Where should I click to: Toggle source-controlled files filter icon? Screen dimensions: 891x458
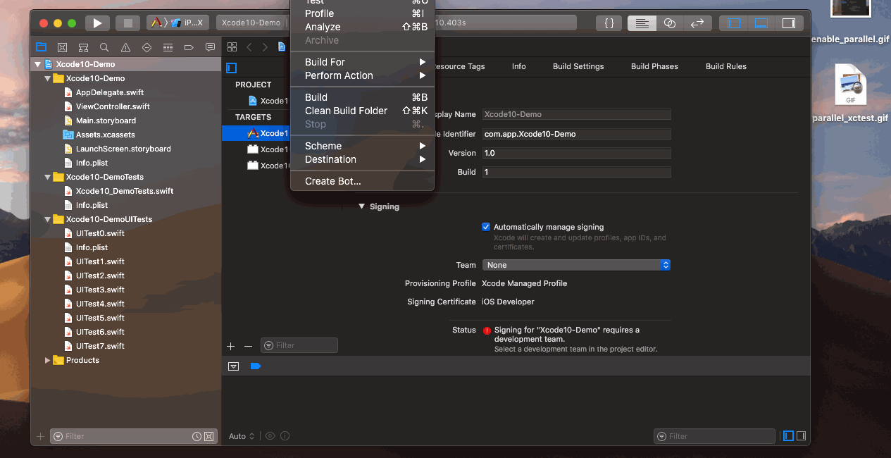[208, 437]
